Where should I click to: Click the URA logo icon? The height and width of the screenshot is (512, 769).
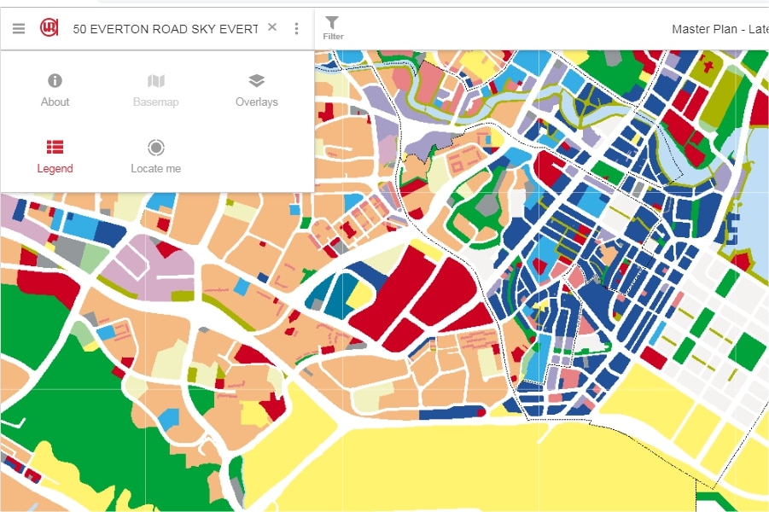coord(49,27)
